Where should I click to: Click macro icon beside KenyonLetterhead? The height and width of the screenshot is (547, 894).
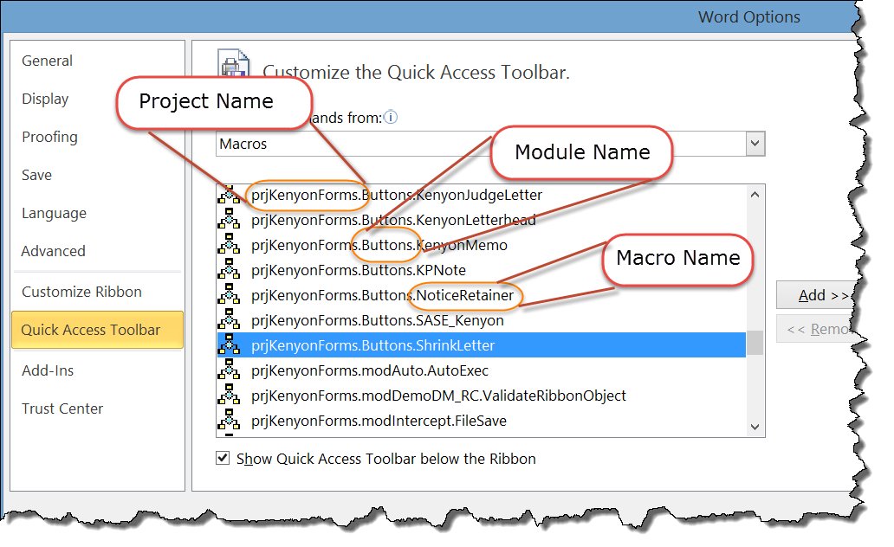(230, 219)
